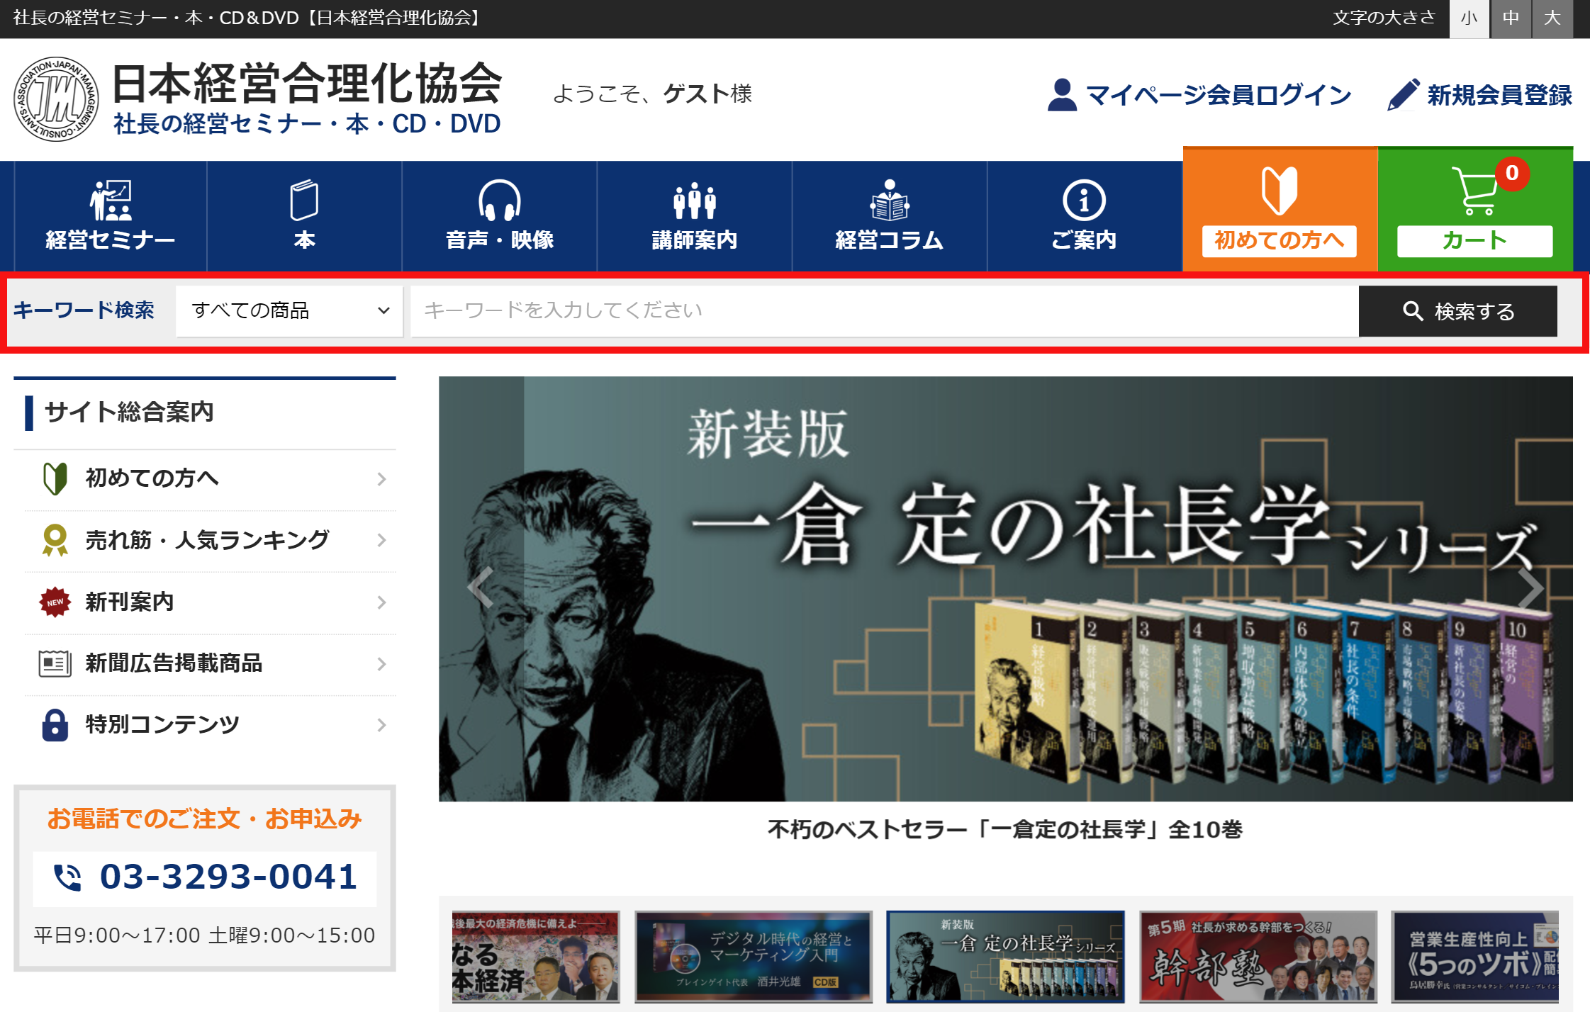Go to next banner slide arrow

click(1530, 588)
